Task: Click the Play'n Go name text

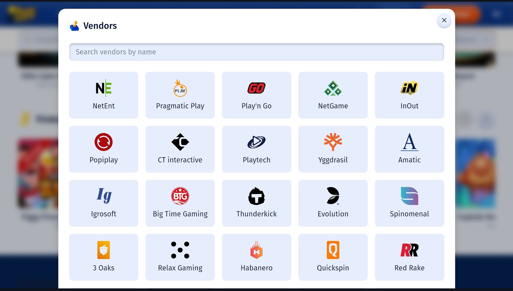Action: [256, 106]
